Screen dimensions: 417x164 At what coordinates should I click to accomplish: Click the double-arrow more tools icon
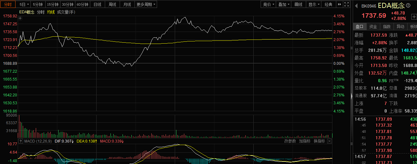(x=339, y=4)
